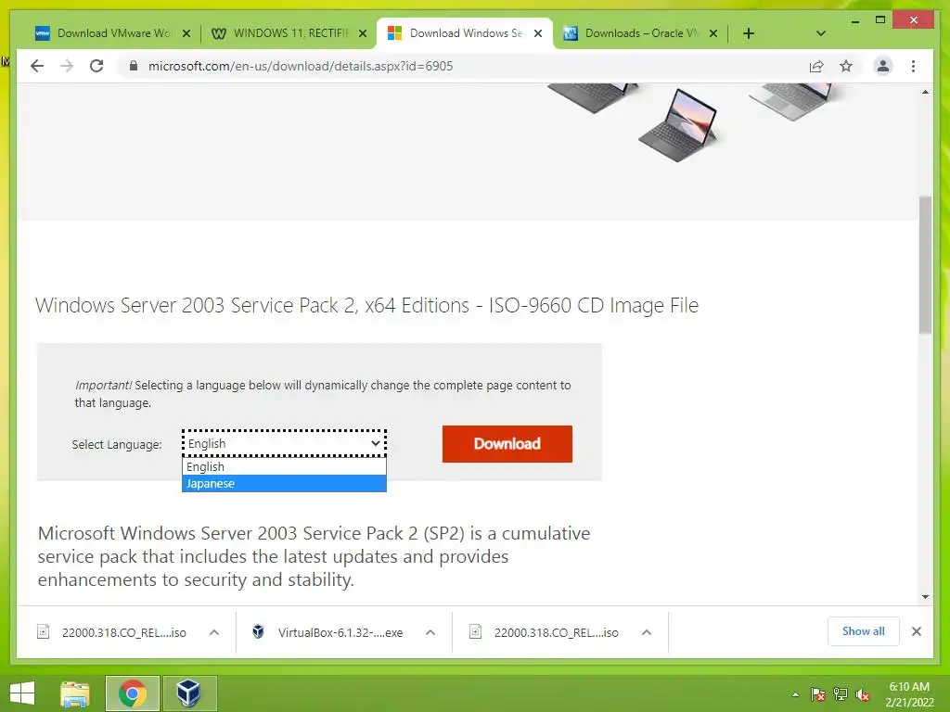The image size is (950, 712).
Task: Click Chrome taskbar icon
Action: (132, 693)
